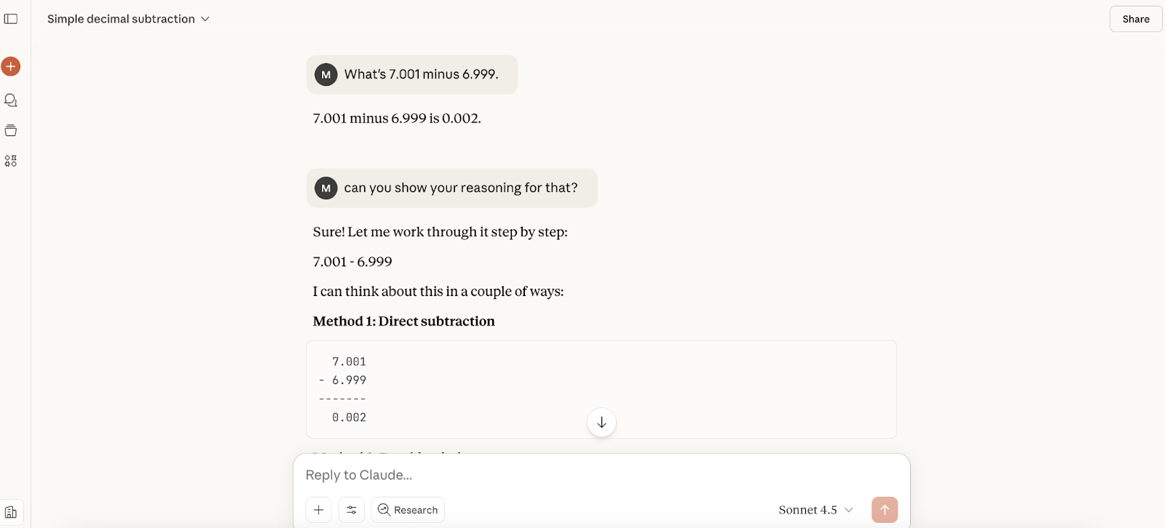Screen dimensions: 1165x528
Task: Toggle the sidebar panel icon
Action: coord(11,19)
